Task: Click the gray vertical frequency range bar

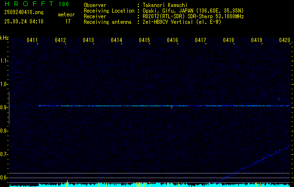Action: click(x=9, y=108)
